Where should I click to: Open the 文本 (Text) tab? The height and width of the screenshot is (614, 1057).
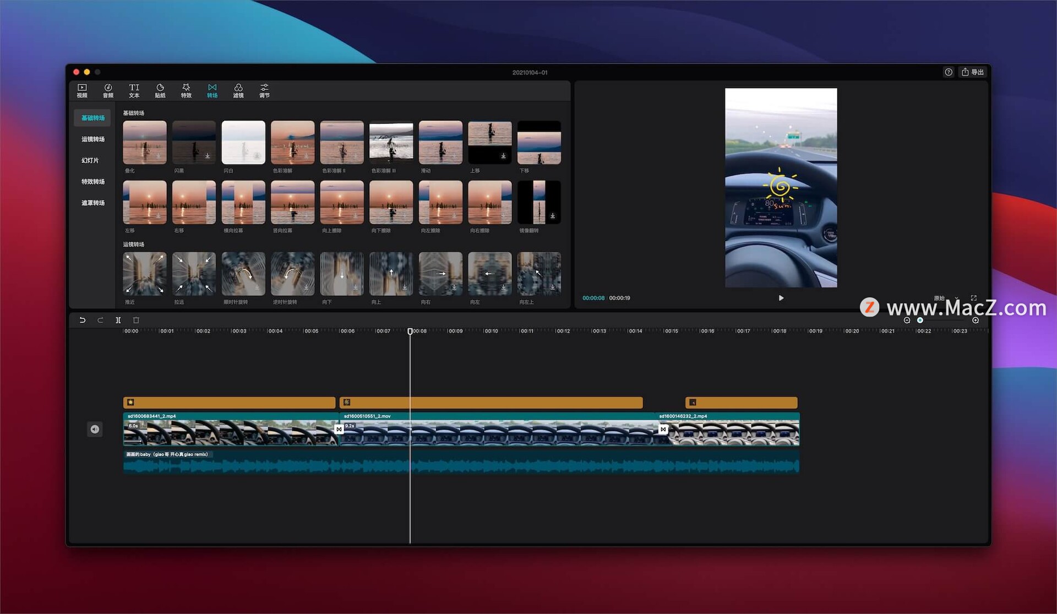point(134,91)
